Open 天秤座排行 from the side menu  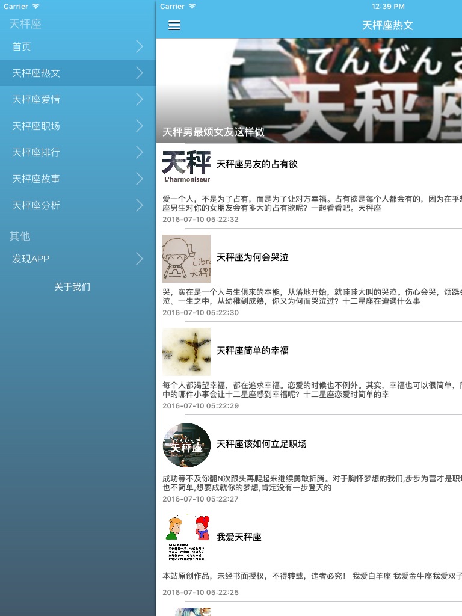[x=36, y=152]
